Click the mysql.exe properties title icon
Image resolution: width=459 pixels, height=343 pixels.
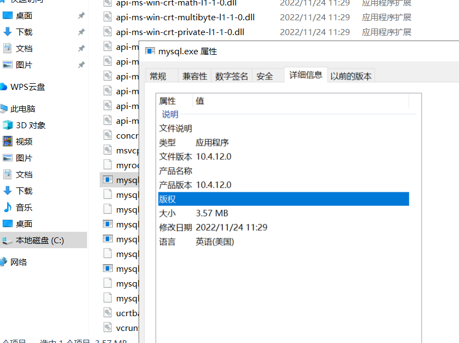150,52
